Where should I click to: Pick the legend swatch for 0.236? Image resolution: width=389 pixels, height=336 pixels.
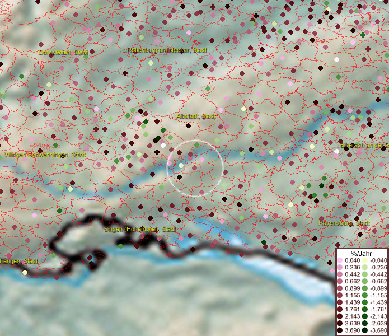tap(340, 267)
